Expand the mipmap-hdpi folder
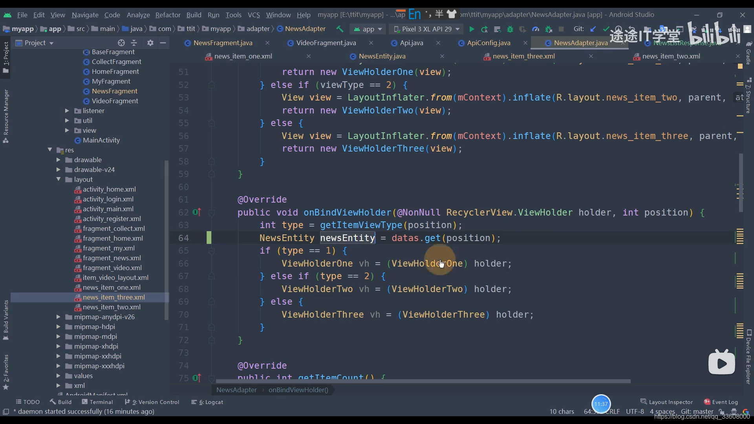Viewport: 754px width, 424px height. [58, 327]
